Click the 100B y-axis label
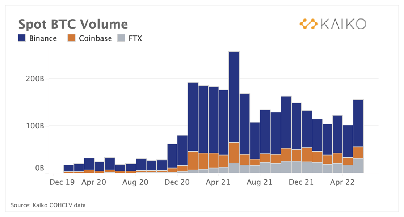The width and height of the screenshot is (404, 217). click(x=35, y=126)
